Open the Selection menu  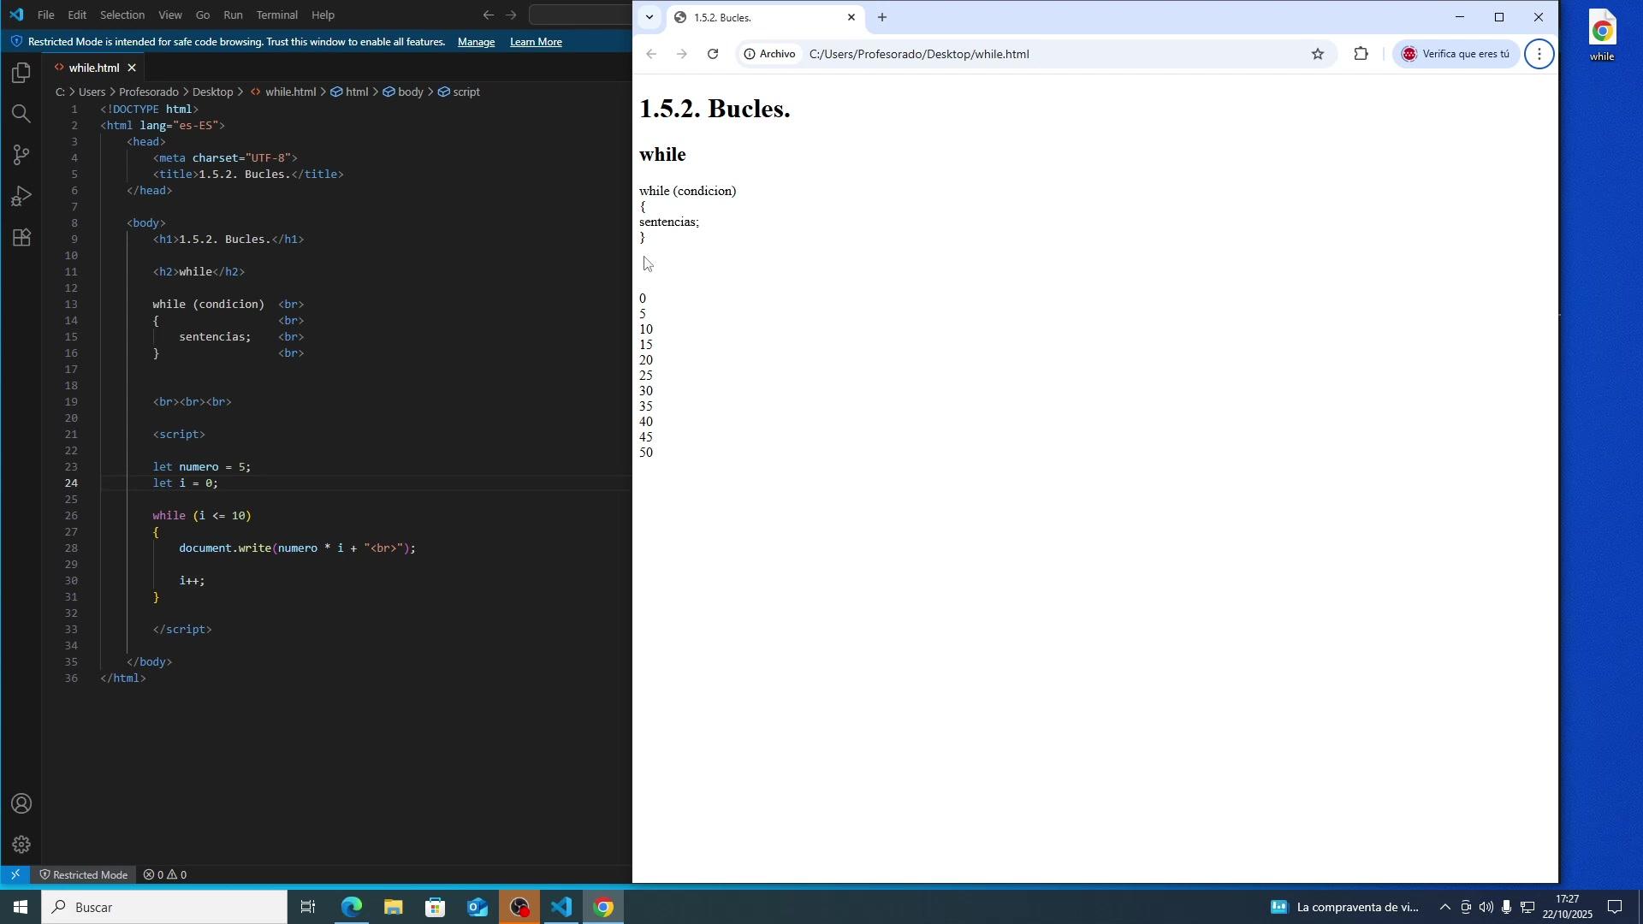(122, 15)
